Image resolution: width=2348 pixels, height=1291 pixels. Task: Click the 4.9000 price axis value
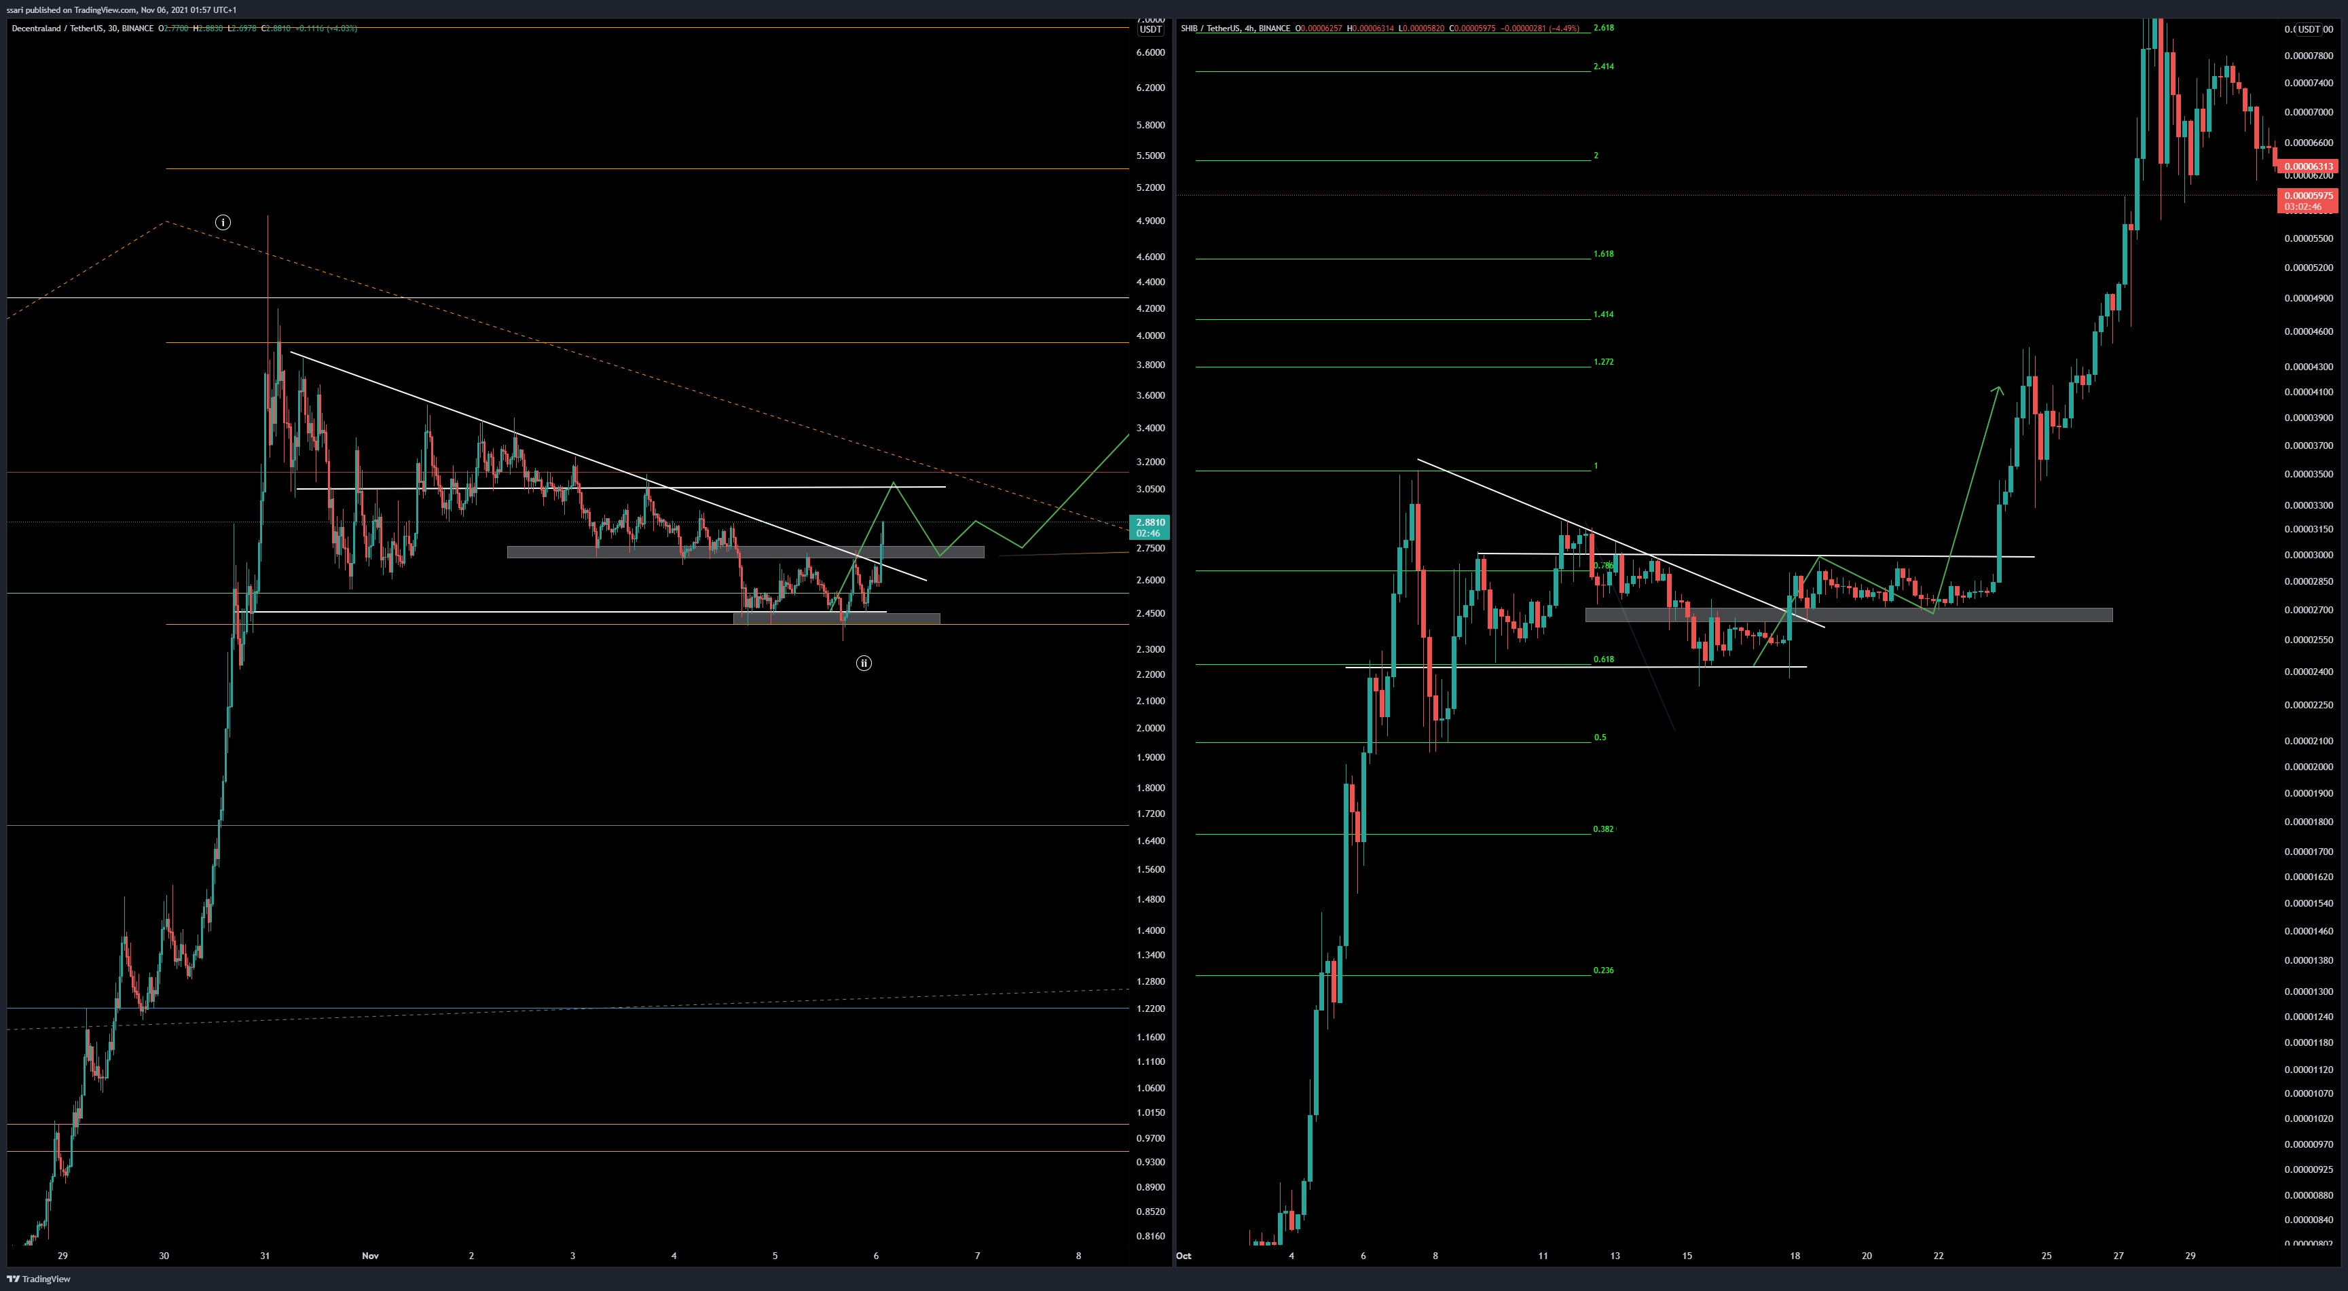pos(1150,221)
